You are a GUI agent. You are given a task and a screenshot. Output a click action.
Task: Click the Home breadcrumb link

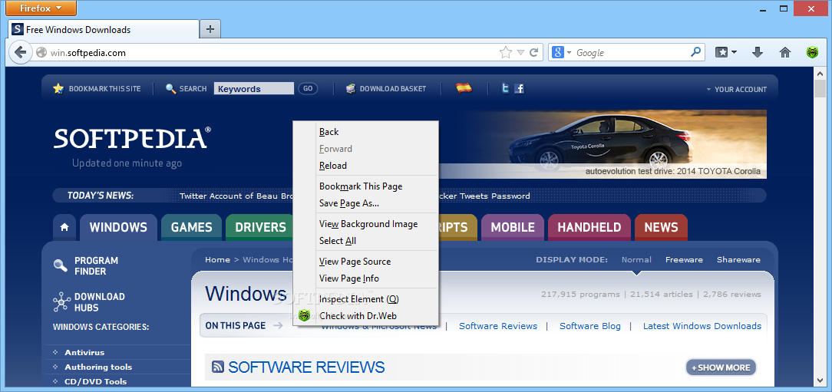coord(217,259)
